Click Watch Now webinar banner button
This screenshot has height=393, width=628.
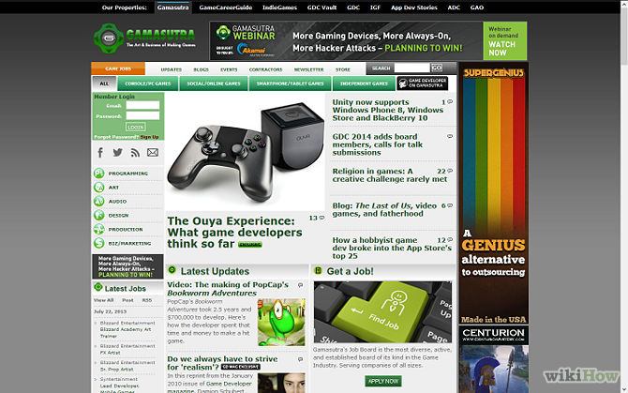[x=504, y=41]
